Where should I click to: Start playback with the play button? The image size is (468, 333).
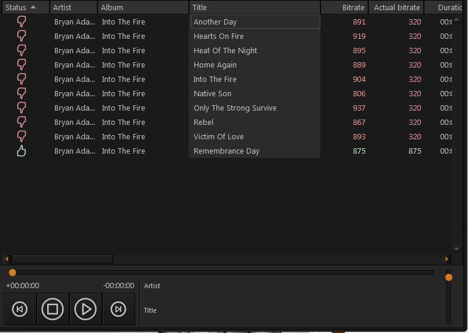click(85, 309)
